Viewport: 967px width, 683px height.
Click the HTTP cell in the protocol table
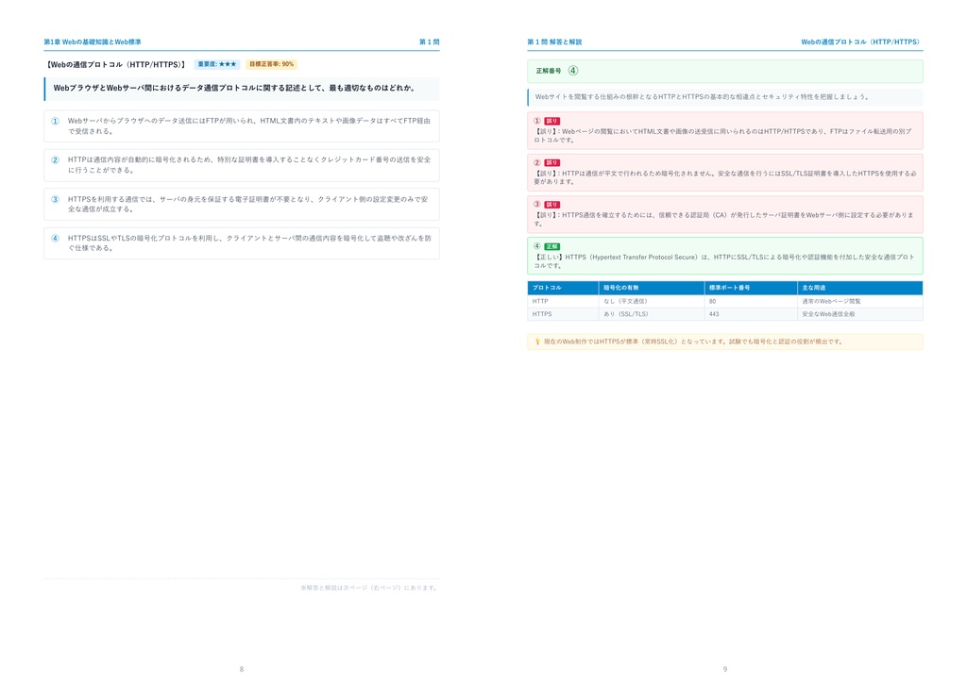click(x=563, y=301)
